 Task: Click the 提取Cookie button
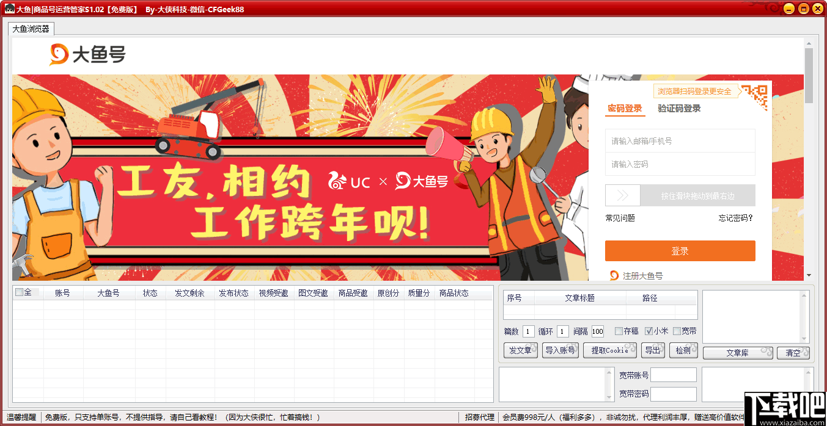pyautogui.click(x=609, y=350)
